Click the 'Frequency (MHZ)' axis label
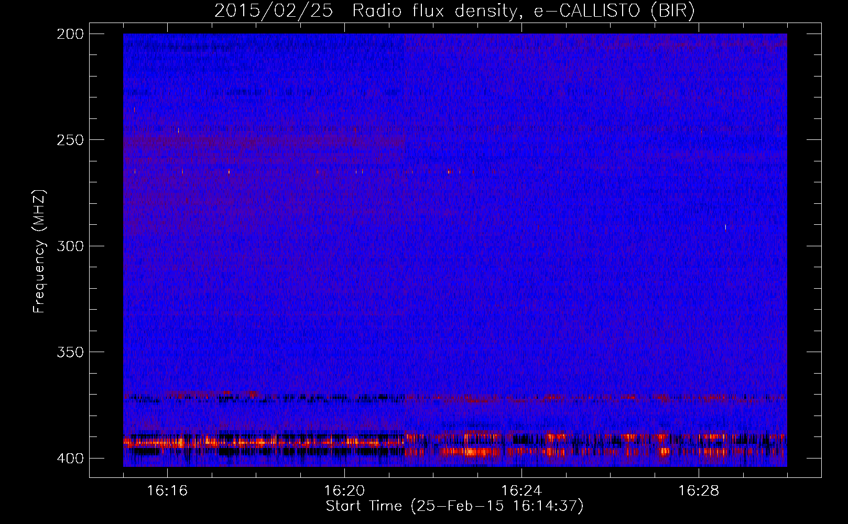848x524 pixels. pos(39,252)
